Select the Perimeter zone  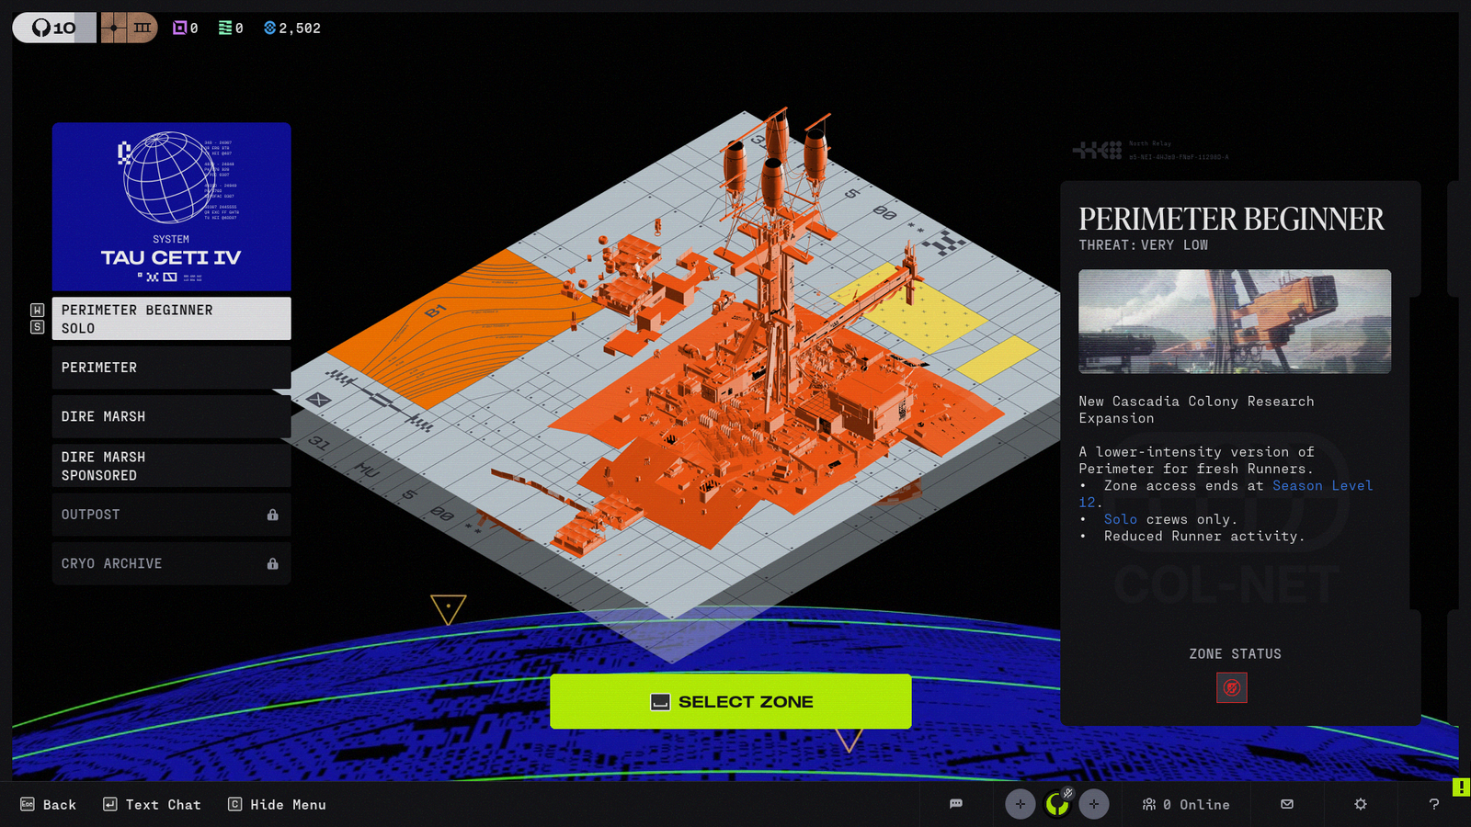tap(171, 368)
